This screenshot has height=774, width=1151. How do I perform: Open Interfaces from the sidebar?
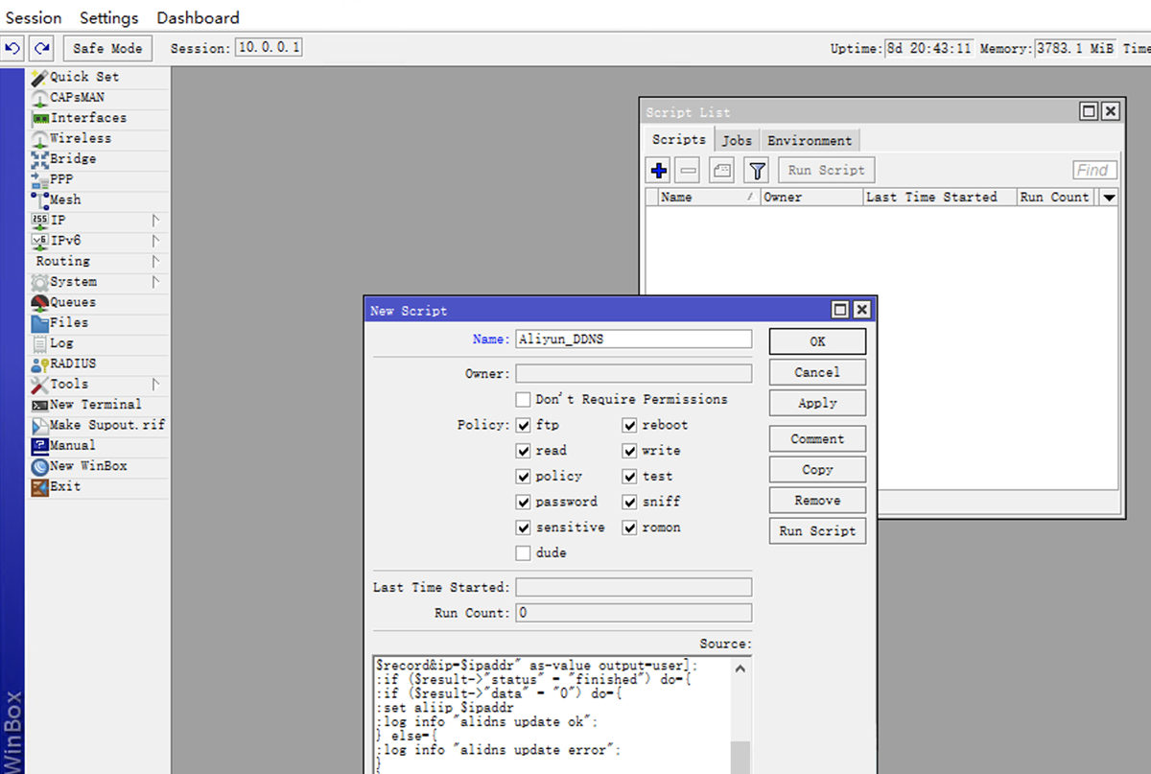pos(87,118)
